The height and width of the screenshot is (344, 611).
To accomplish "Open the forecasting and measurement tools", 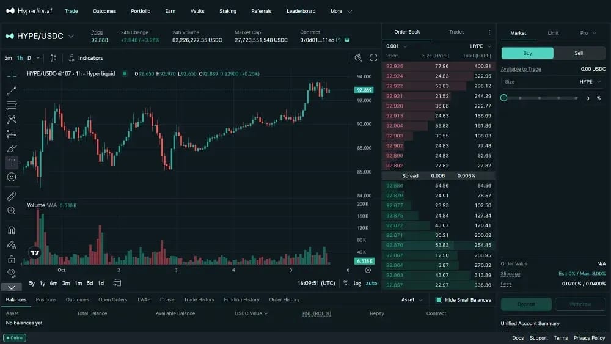I will pos(12,134).
